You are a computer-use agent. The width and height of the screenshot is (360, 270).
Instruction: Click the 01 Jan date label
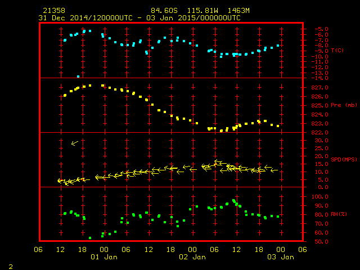click(x=104, y=257)
